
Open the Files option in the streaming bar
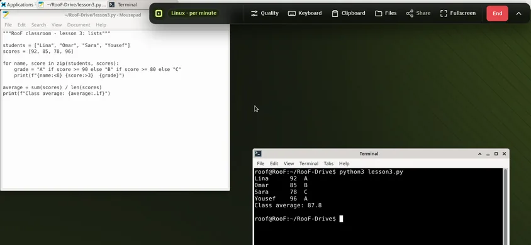coord(386,13)
